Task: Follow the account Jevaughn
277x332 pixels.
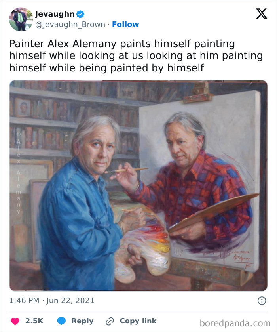Action: 125,25
